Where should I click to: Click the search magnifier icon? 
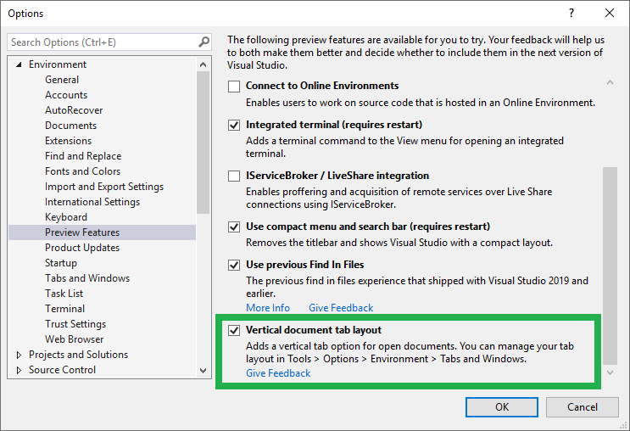[x=203, y=42]
